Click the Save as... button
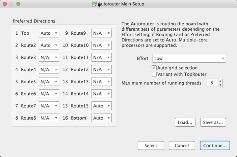237x157 pixels. 213,122
